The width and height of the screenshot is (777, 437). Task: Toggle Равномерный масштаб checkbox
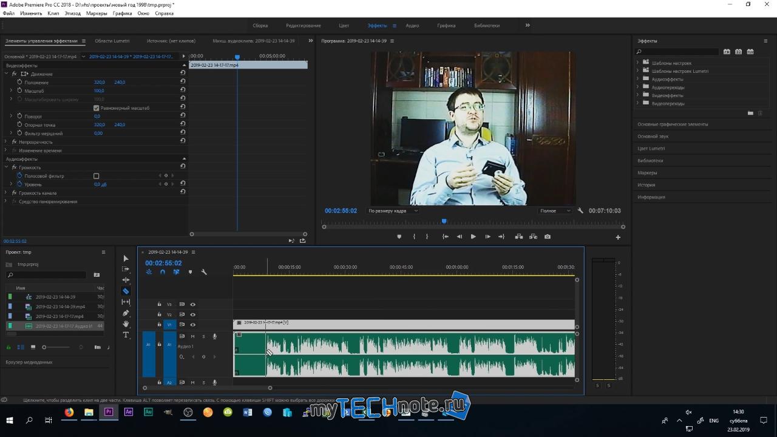pyautogui.click(x=96, y=108)
